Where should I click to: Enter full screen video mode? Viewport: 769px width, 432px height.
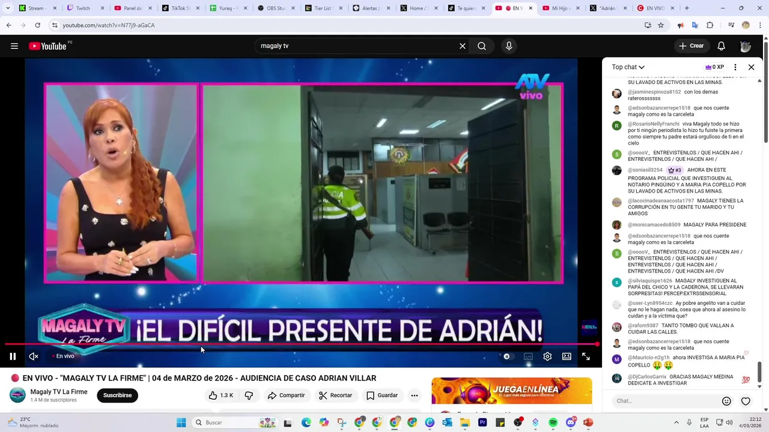point(586,356)
